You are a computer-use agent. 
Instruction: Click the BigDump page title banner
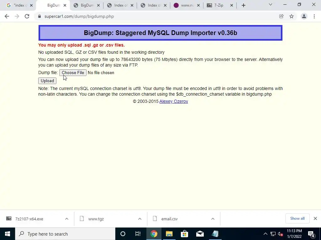click(x=160, y=33)
